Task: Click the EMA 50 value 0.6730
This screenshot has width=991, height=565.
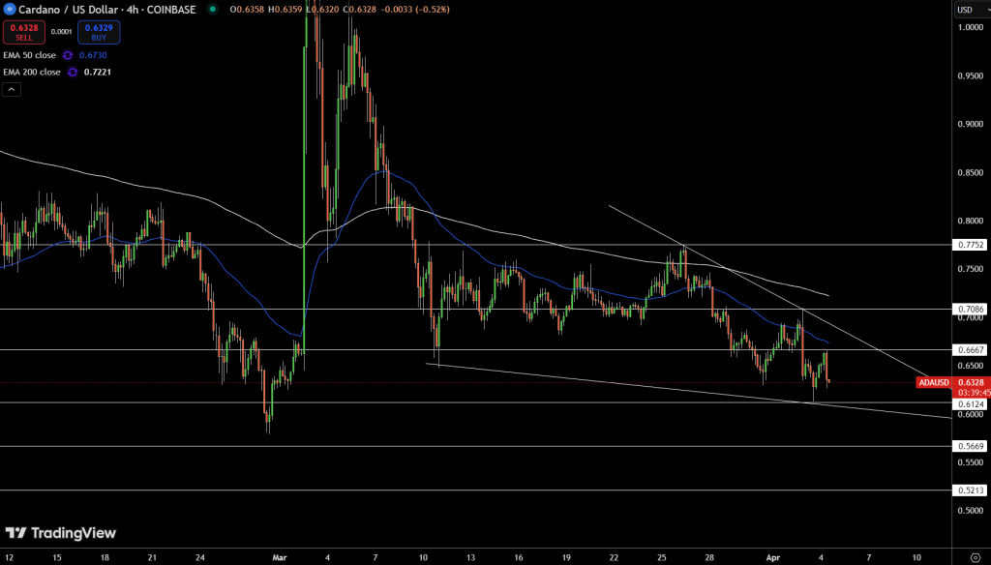Action: coord(93,55)
